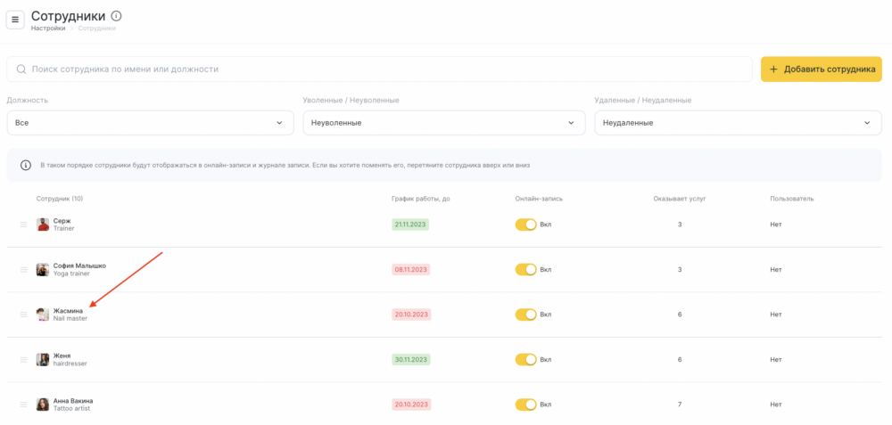Click drag handle icon for Женя

[24, 359]
